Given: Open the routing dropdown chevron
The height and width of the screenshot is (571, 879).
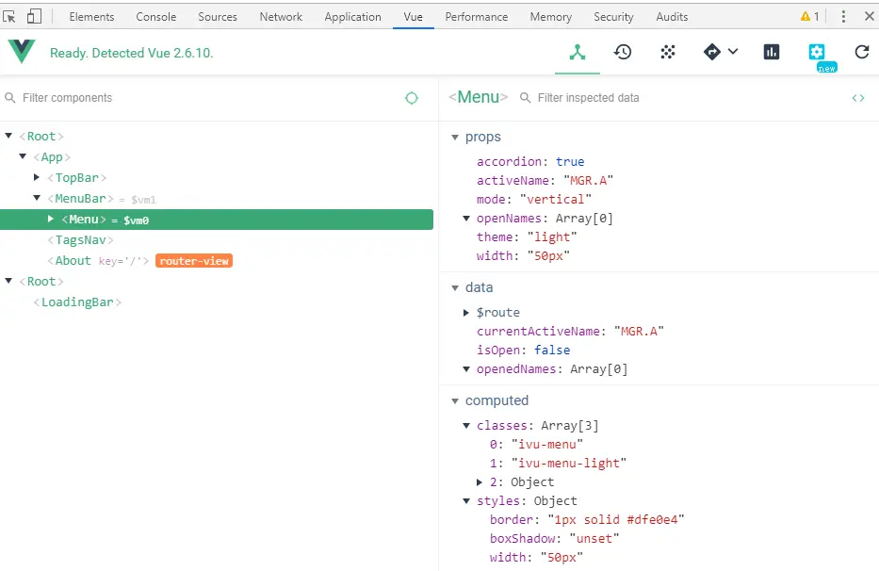Looking at the screenshot, I should [x=733, y=52].
